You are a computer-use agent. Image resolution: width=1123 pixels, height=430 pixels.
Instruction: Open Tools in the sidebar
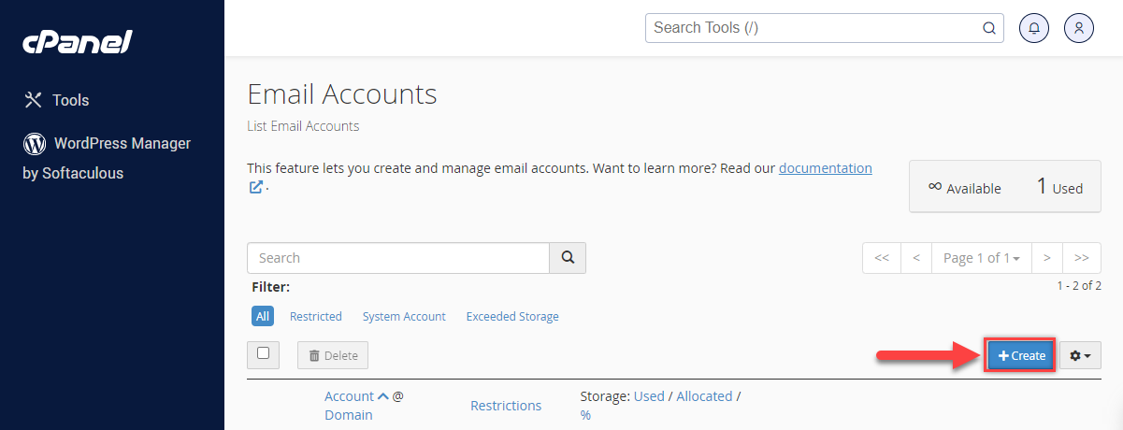tap(57, 100)
